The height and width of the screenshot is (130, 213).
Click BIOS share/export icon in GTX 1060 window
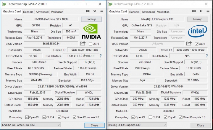tap(83, 43)
